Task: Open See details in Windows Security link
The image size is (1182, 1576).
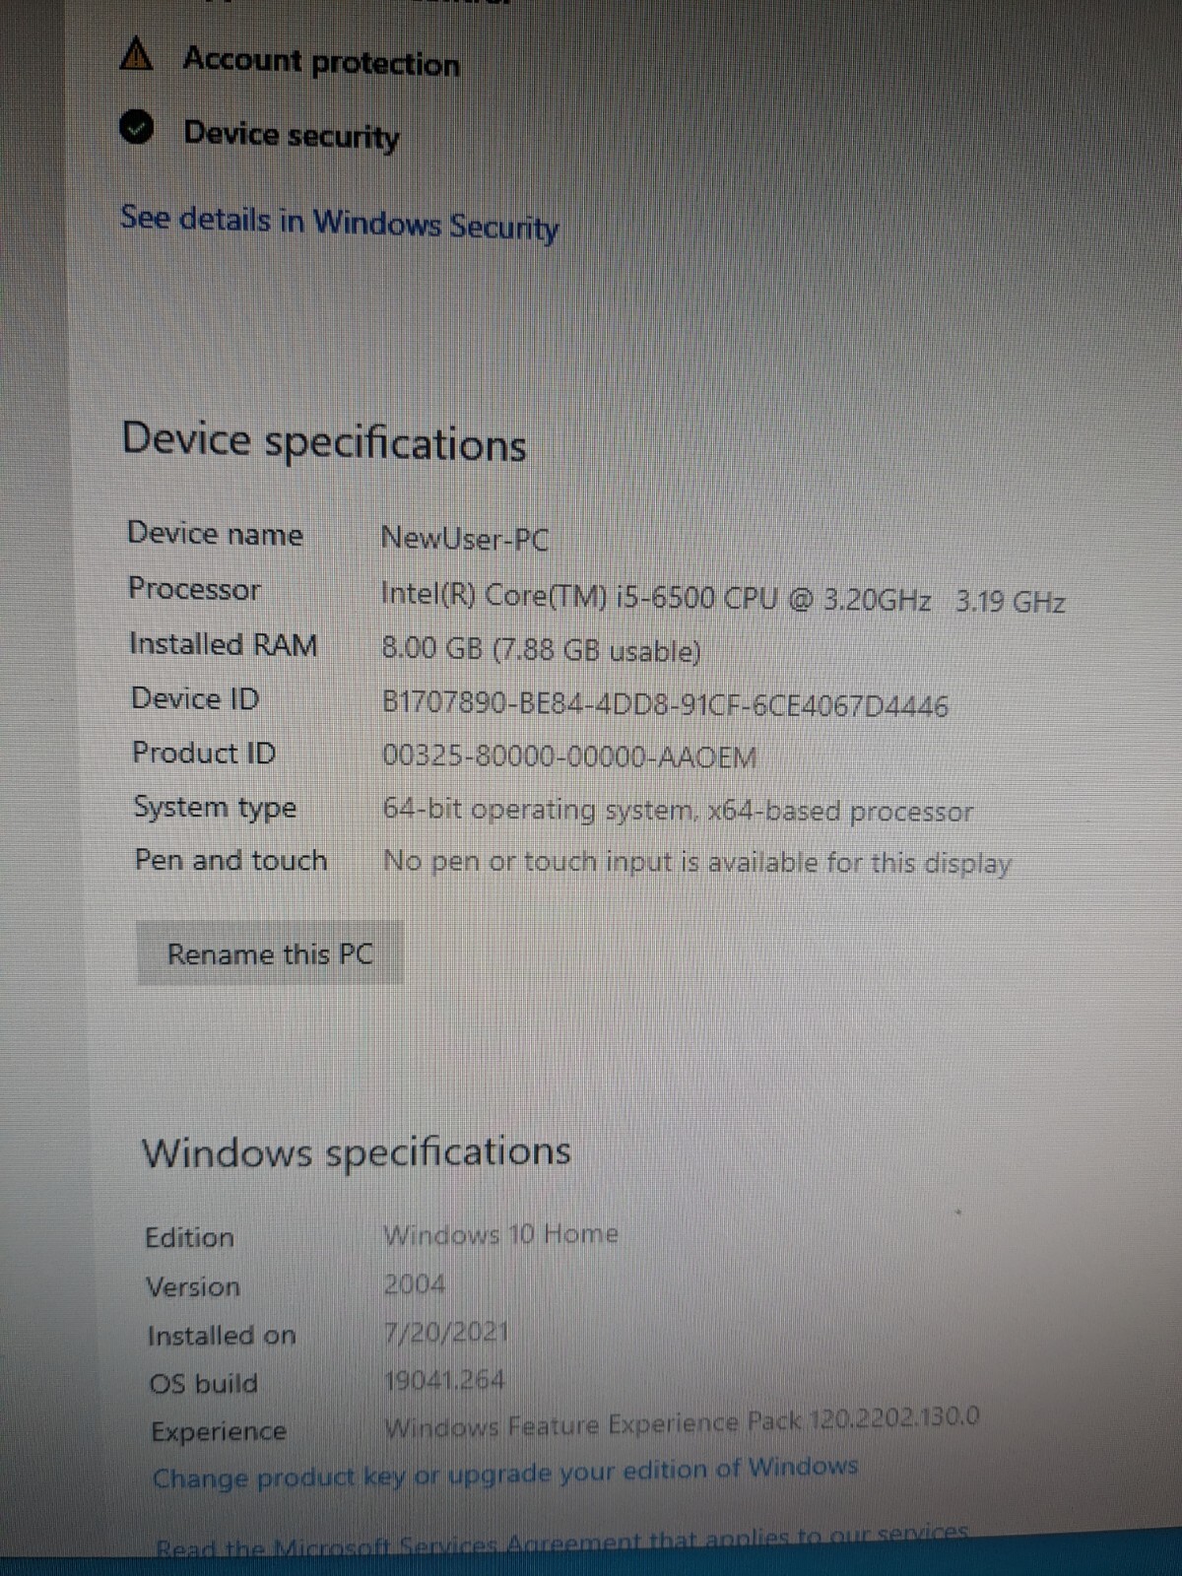Action: coord(339,223)
